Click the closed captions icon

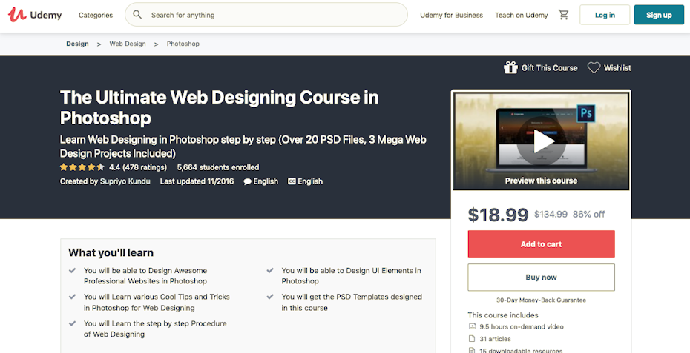(x=292, y=181)
